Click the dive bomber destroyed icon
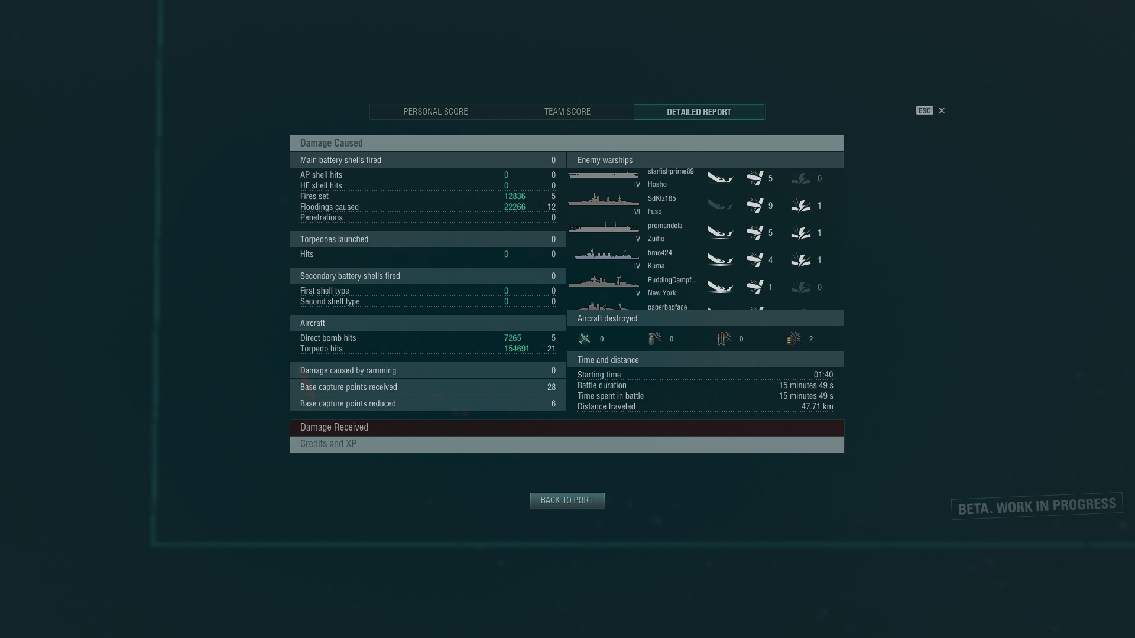 point(654,338)
